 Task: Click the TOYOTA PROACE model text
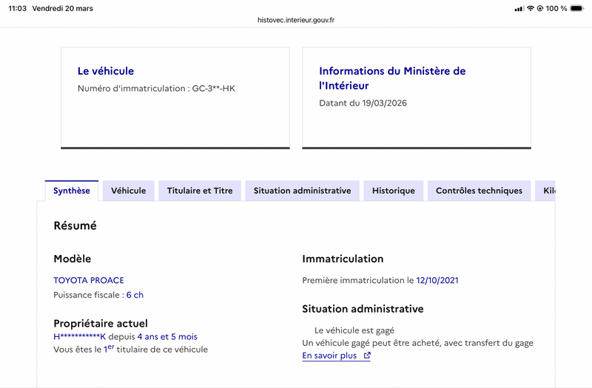[89, 280]
